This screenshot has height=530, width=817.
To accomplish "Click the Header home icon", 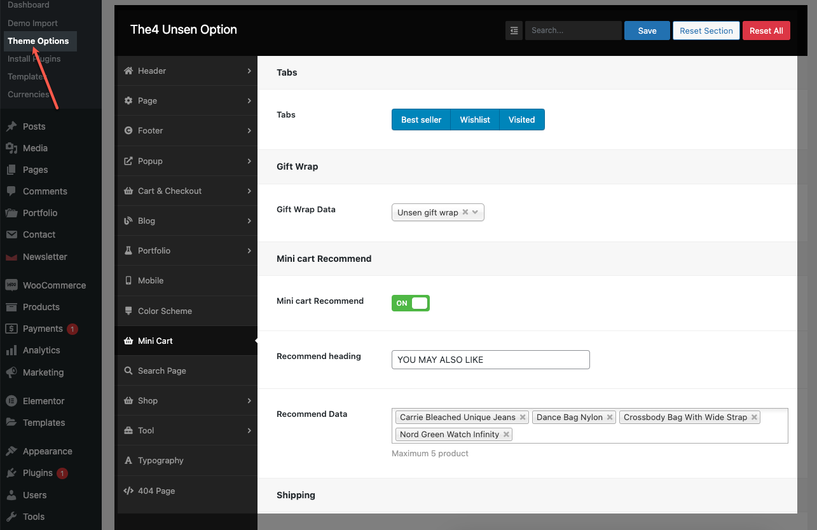I will tap(129, 71).
